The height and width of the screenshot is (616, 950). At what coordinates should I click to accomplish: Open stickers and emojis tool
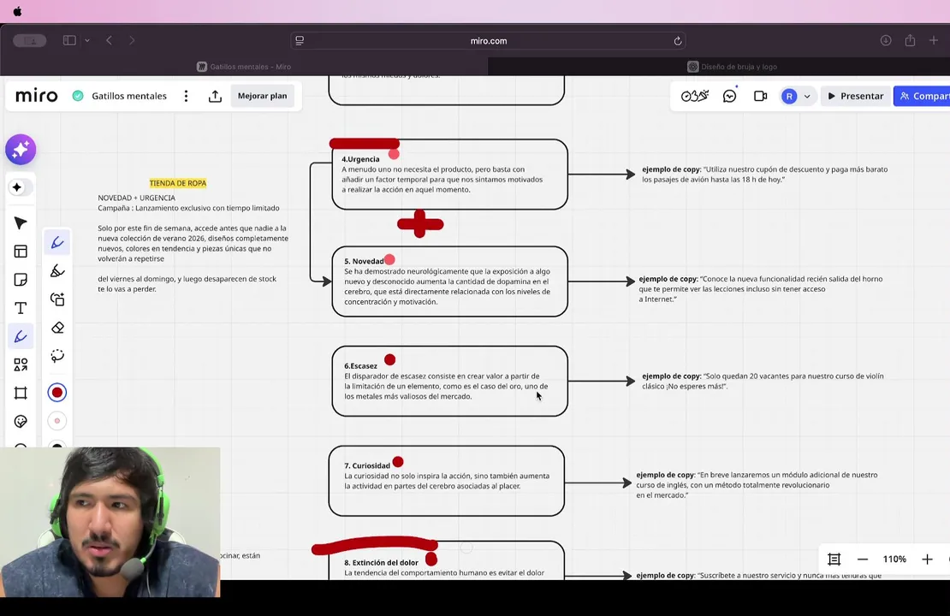click(x=21, y=421)
